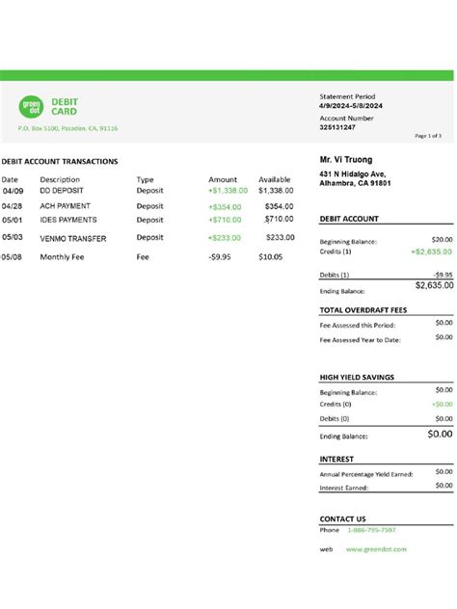This screenshot has width=457, height=609.
Task: Select the Alhambra, CA 91801 line
Action: click(x=355, y=183)
